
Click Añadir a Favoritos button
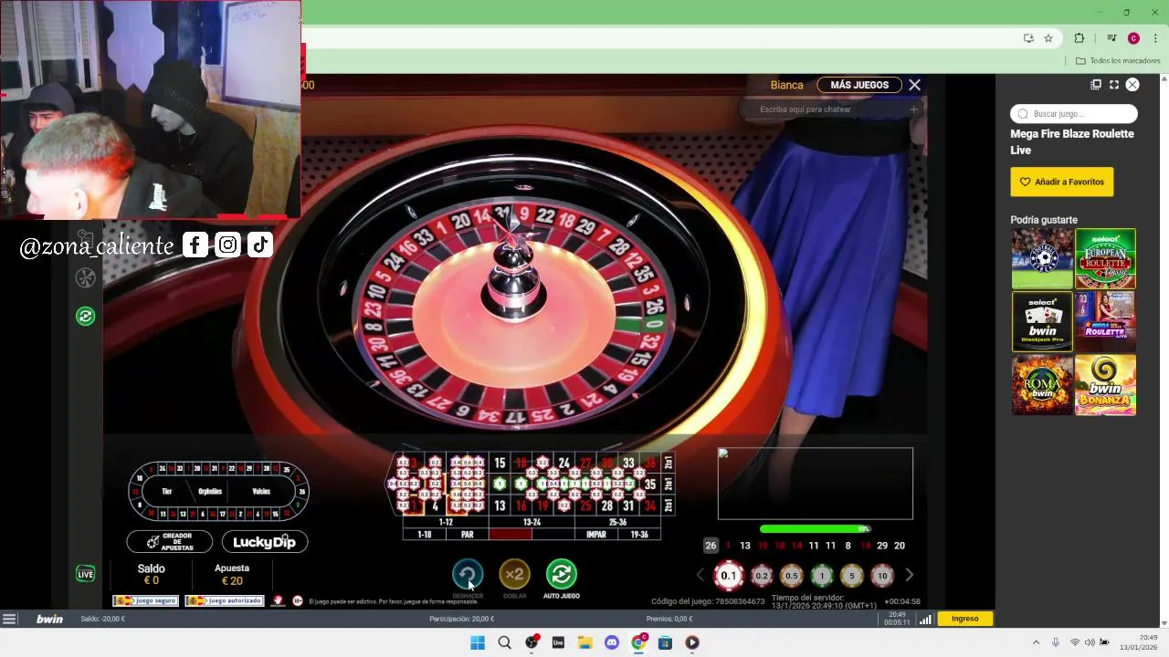pyautogui.click(x=1062, y=182)
